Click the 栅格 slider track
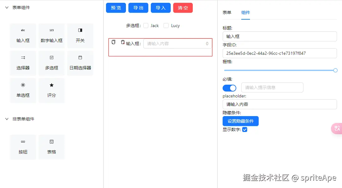 point(280,70)
